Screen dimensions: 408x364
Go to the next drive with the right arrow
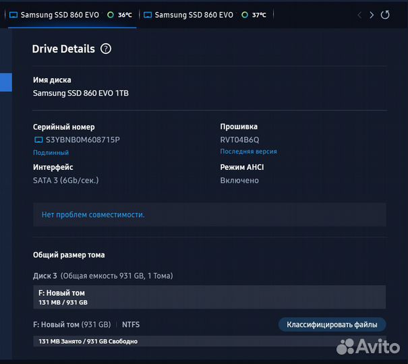point(372,15)
